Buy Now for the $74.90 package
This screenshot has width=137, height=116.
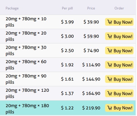point(119,51)
